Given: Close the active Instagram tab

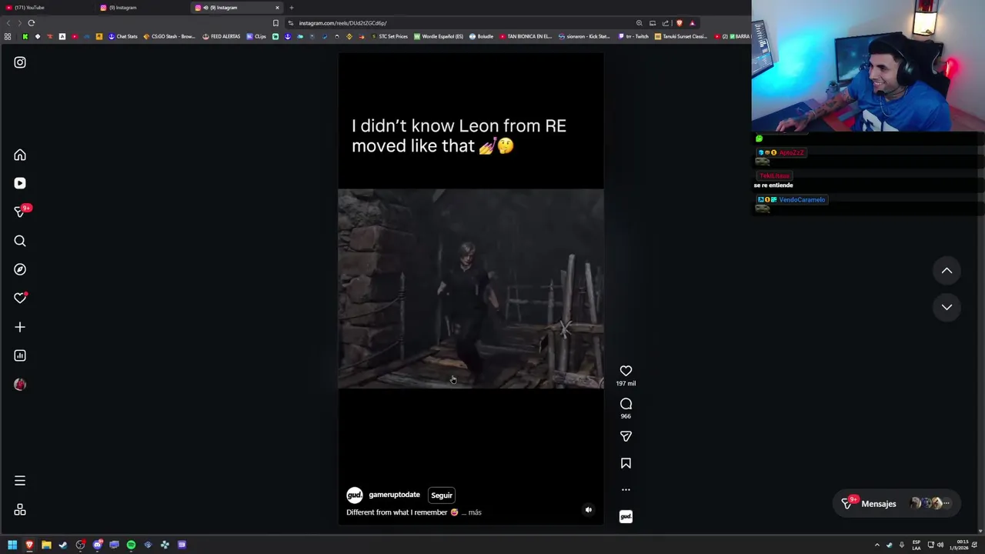Looking at the screenshot, I should click(x=277, y=8).
